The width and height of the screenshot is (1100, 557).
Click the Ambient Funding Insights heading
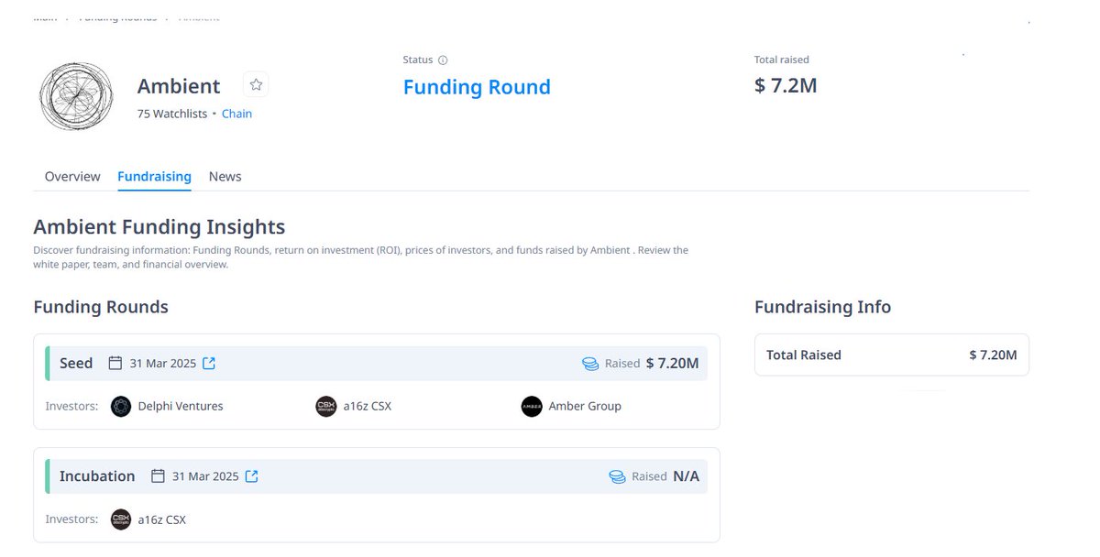point(159,226)
